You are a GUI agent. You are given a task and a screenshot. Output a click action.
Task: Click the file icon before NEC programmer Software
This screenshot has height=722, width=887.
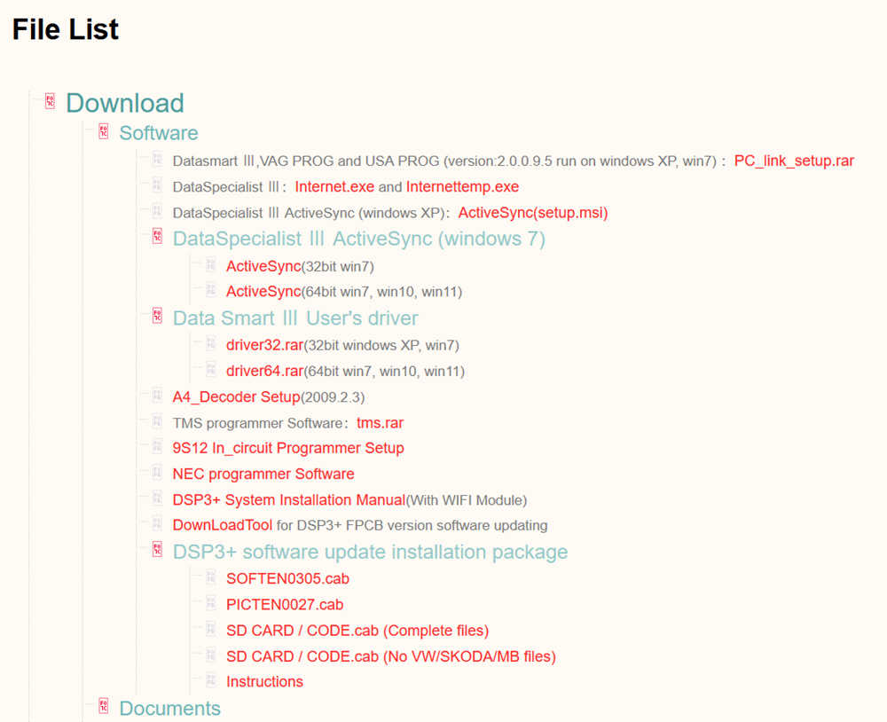[157, 473]
